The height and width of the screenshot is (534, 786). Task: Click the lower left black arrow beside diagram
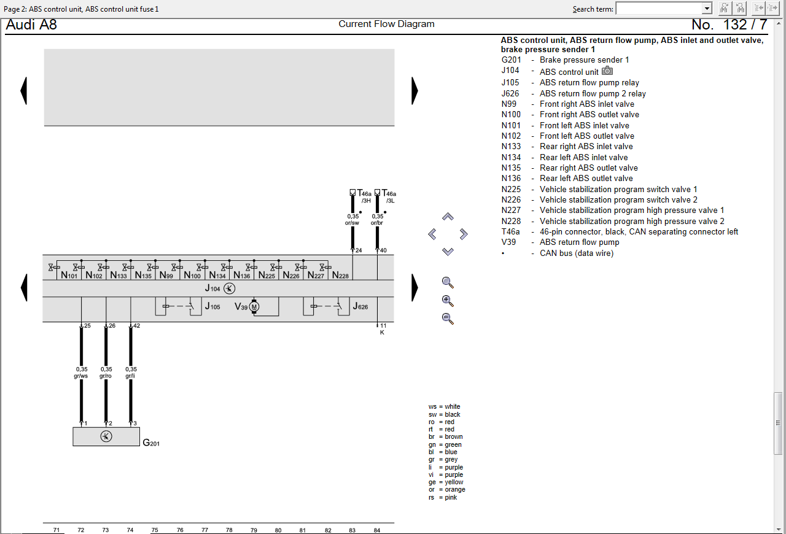point(23,287)
